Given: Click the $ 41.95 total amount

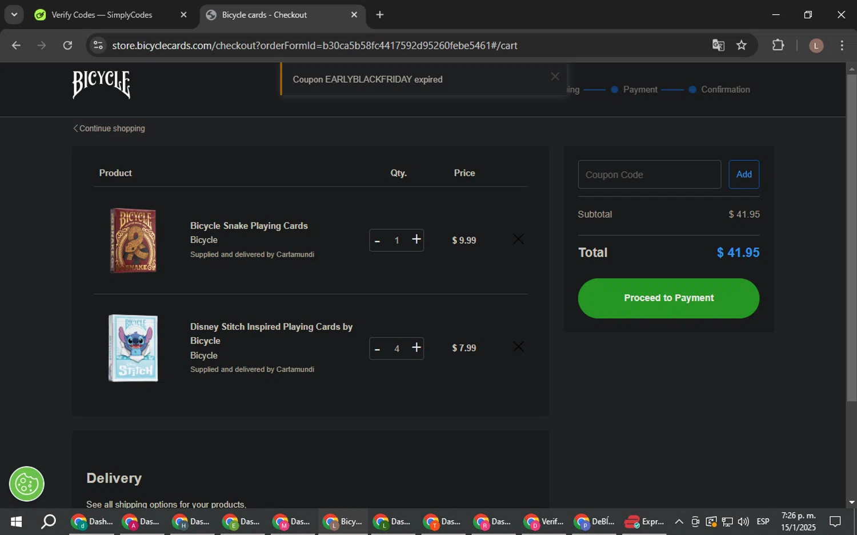Looking at the screenshot, I should tap(738, 253).
